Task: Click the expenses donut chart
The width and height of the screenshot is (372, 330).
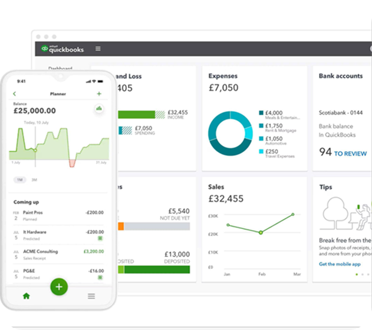Action: click(x=230, y=134)
